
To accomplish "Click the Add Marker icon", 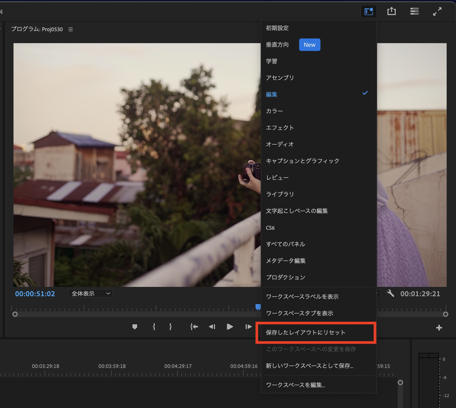I will click(x=135, y=327).
